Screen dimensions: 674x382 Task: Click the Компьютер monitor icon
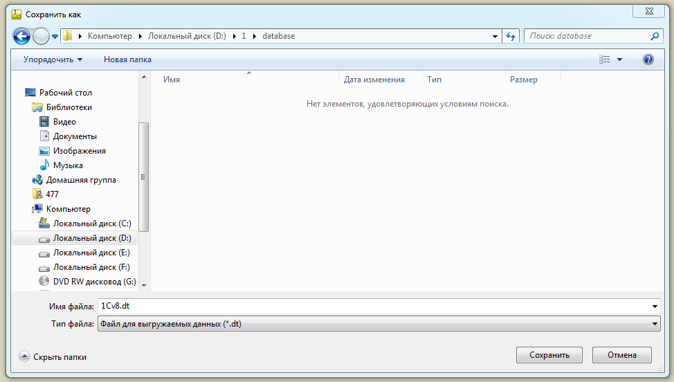click(37, 209)
